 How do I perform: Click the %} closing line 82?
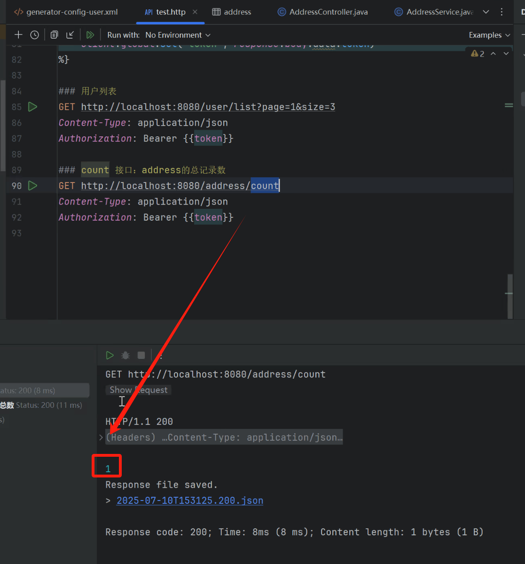(63, 59)
